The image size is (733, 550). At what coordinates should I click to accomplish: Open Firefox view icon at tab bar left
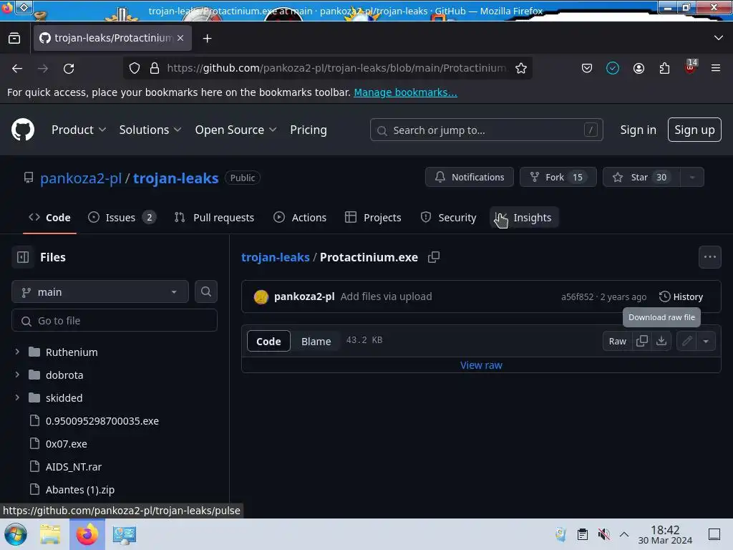click(14, 39)
